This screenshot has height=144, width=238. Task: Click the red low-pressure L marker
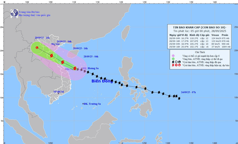pyautogui.click(x=37, y=48)
